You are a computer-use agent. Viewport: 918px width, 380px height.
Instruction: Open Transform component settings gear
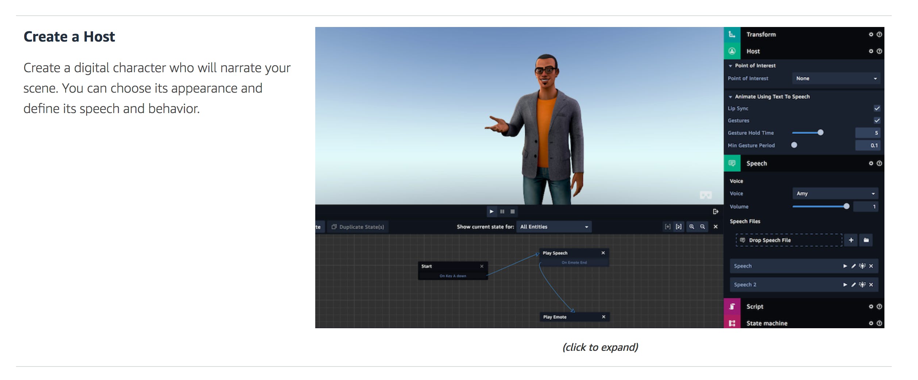[x=871, y=34]
